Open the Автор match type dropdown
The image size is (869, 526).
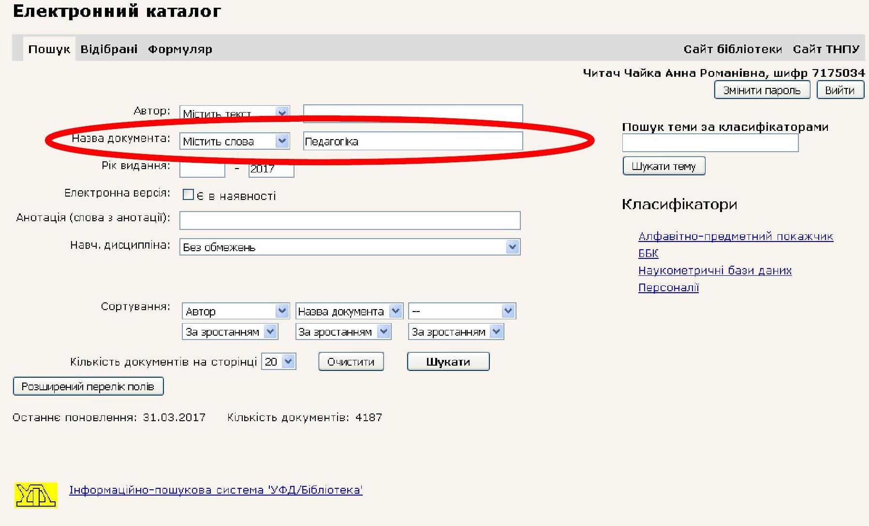(x=235, y=114)
